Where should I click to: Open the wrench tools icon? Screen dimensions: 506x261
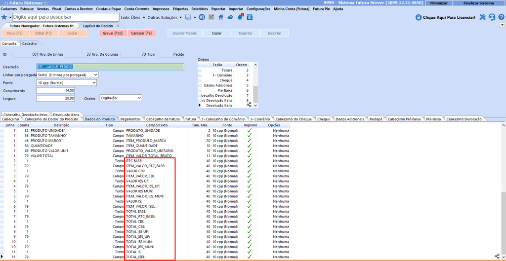(483, 17)
